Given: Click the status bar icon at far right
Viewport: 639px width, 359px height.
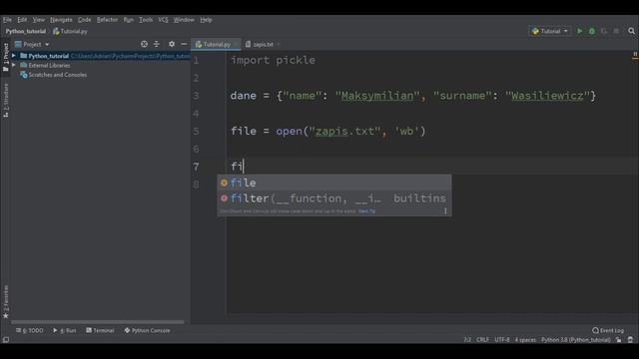Looking at the screenshot, I should click(x=630, y=339).
